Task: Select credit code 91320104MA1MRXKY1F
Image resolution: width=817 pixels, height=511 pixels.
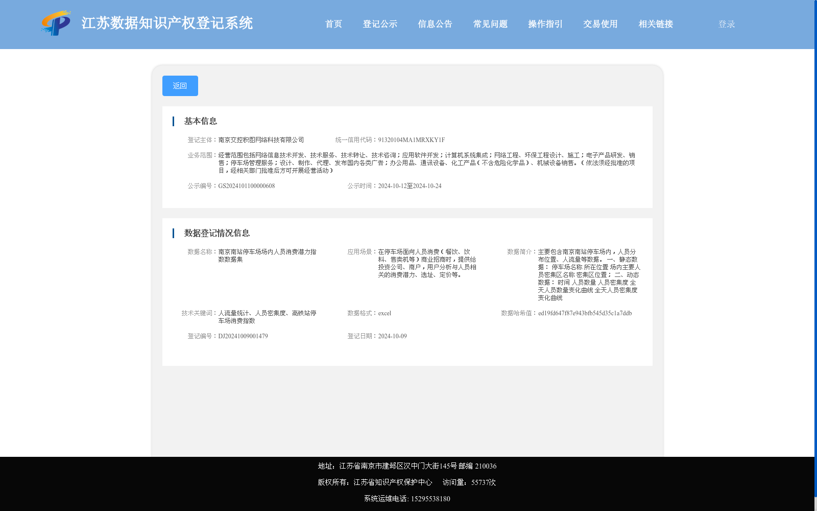Action: click(x=411, y=140)
